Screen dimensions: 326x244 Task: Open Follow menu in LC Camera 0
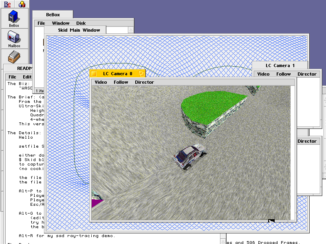[x=121, y=82]
